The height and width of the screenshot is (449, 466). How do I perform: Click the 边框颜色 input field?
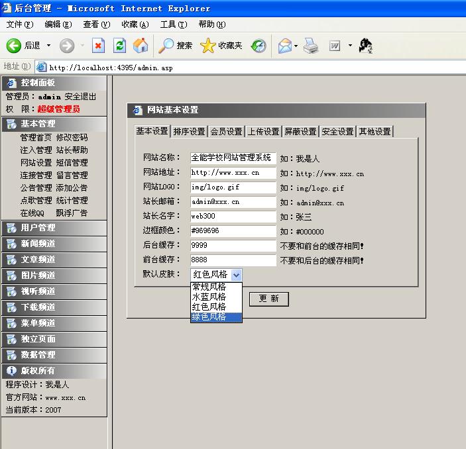point(233,232)
